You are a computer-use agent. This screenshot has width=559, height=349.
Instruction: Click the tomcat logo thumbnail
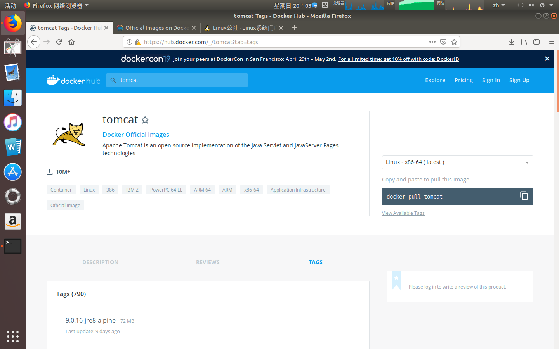[69, 134]
